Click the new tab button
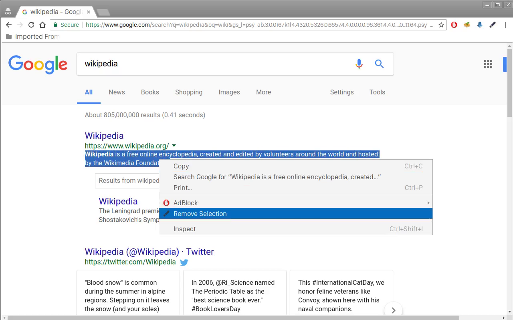Image resolution: width=513 pixels, height=320 pixels. [x=103, y=12]
